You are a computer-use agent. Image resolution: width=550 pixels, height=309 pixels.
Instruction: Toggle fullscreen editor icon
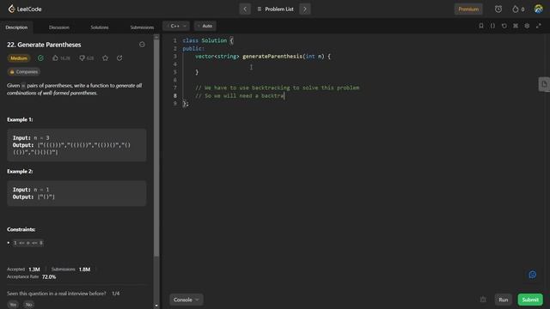(x=539, y=26)
